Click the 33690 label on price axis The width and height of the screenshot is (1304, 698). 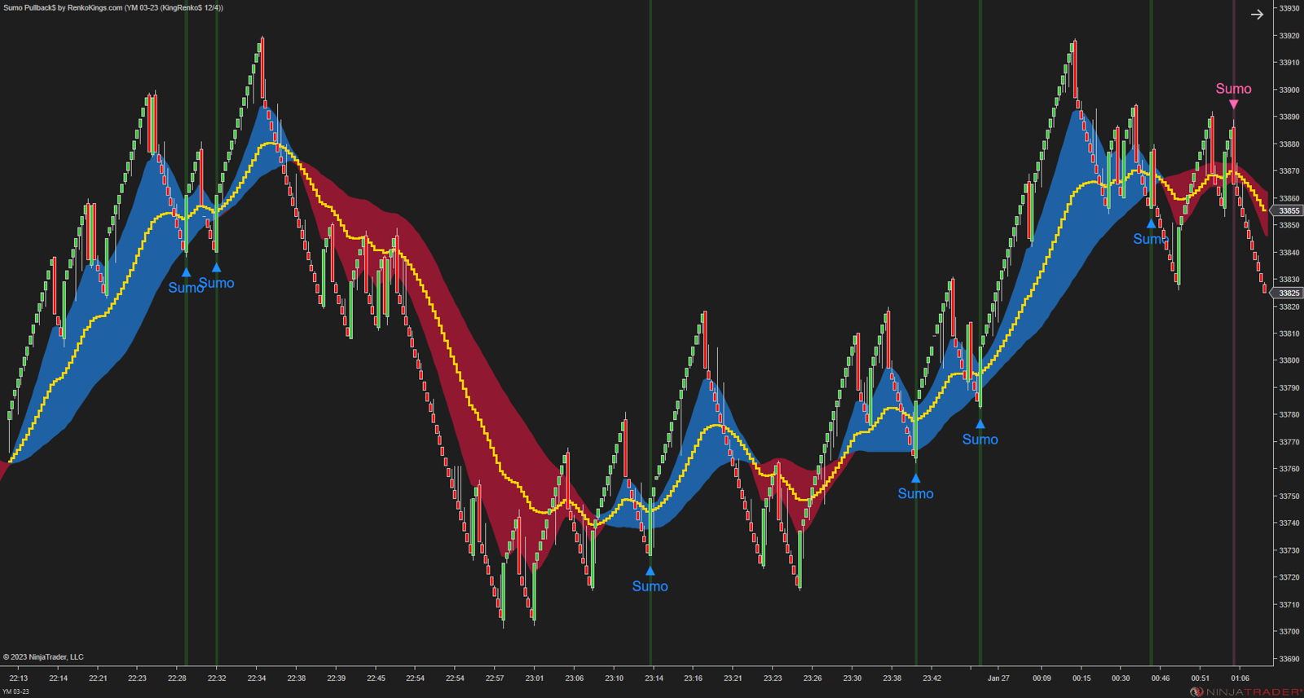pyautogui.click(x=1289, y=658)
